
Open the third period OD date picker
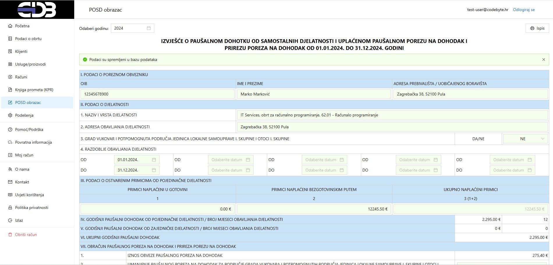click(325, 160)
